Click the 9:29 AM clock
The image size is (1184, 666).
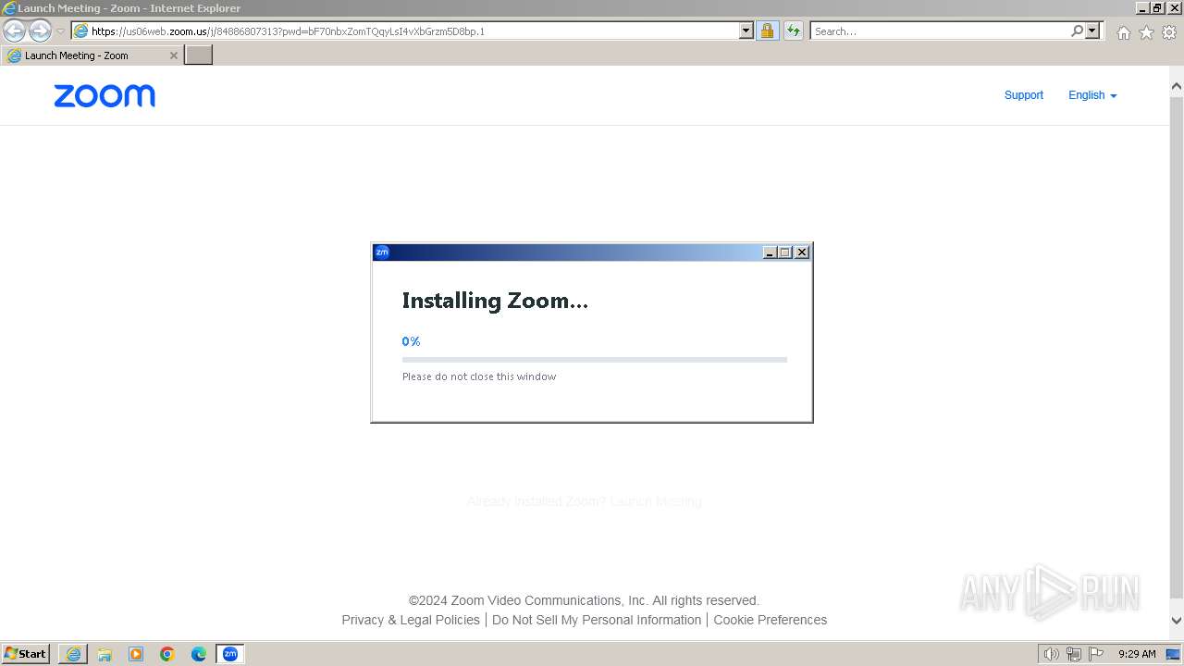pos(1137,654)
